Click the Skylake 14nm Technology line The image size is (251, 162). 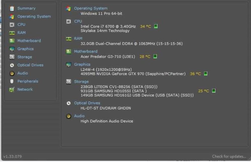coord(105,31)
